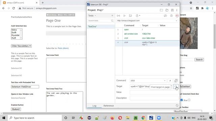
Task: Open the SeleniumTutorial link
Action: pos(18,98)
